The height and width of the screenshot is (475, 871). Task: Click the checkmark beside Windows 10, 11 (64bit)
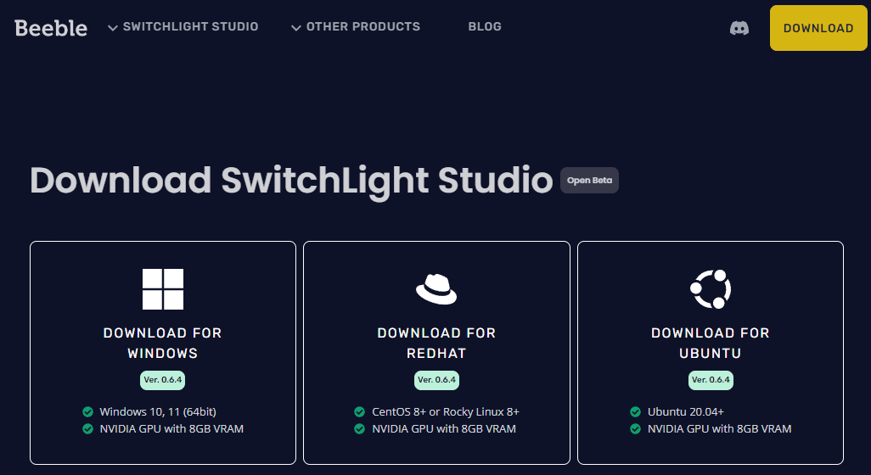pyautogui.click(x=87, y=411)
